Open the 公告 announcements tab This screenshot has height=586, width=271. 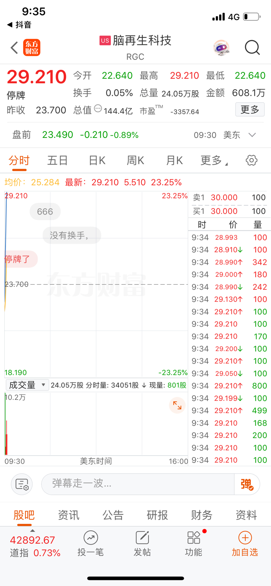[x=113, y=515]
